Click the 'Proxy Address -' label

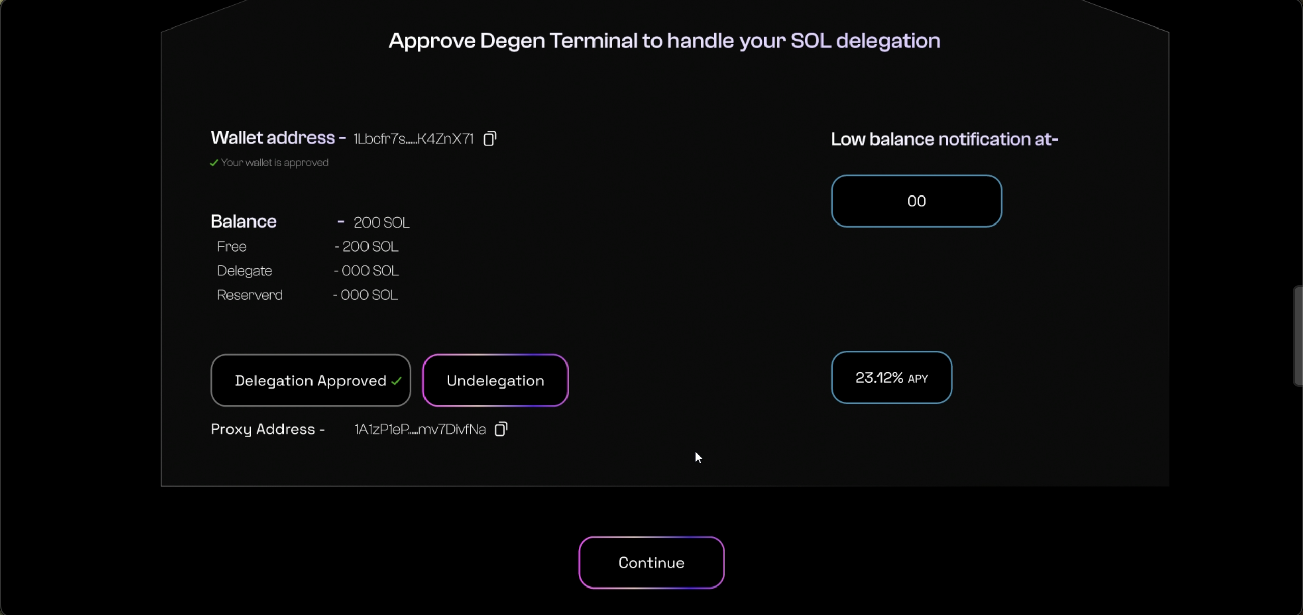coord(268,429)
